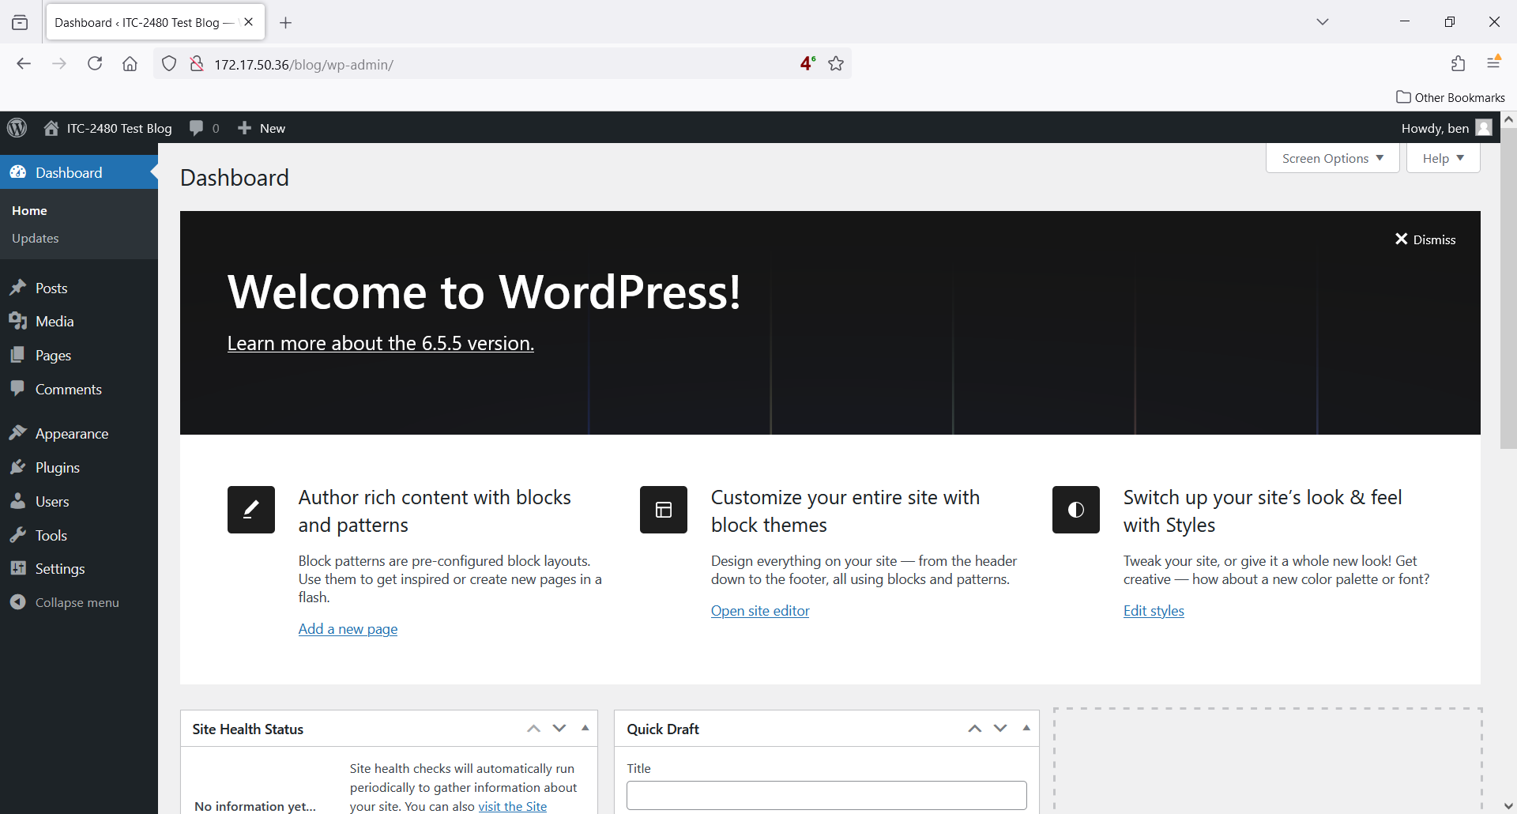Expand the Screen Options dropdown
Screen dimensions: 1517x814
[1332, 158]
